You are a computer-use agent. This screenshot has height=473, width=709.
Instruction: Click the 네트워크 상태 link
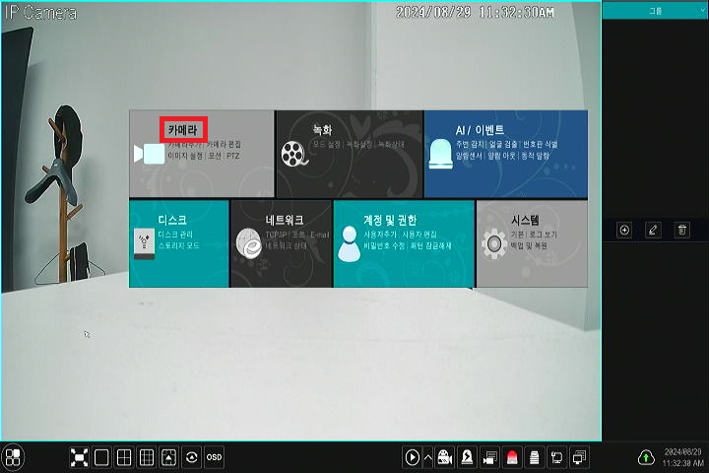coord(286,245)
